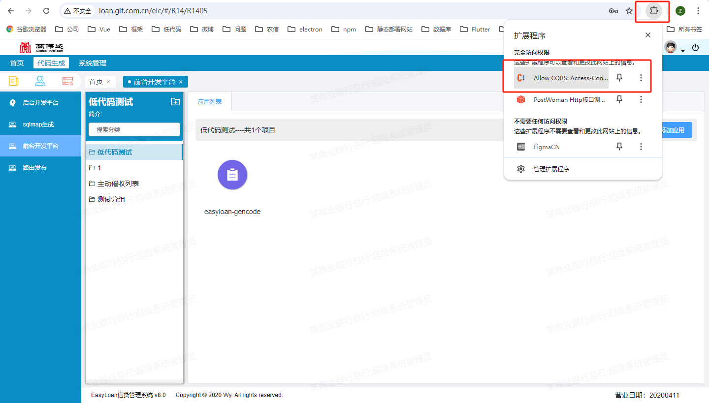This screenshot has width=709, height=403.
Task: Open sqlmap生成 in sidebar
Action: (38, 124)
